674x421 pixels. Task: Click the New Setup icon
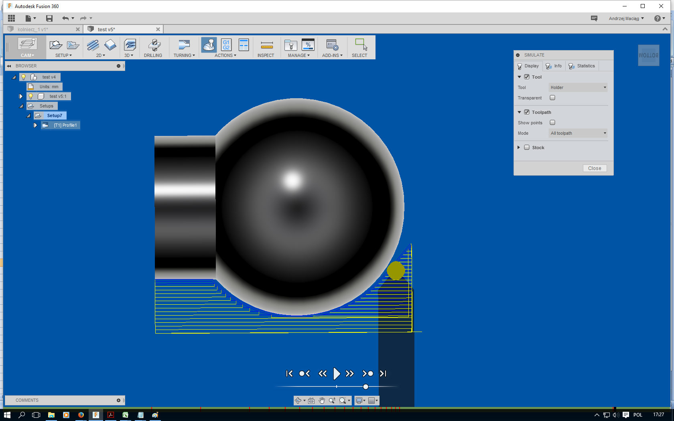point(56,45)
